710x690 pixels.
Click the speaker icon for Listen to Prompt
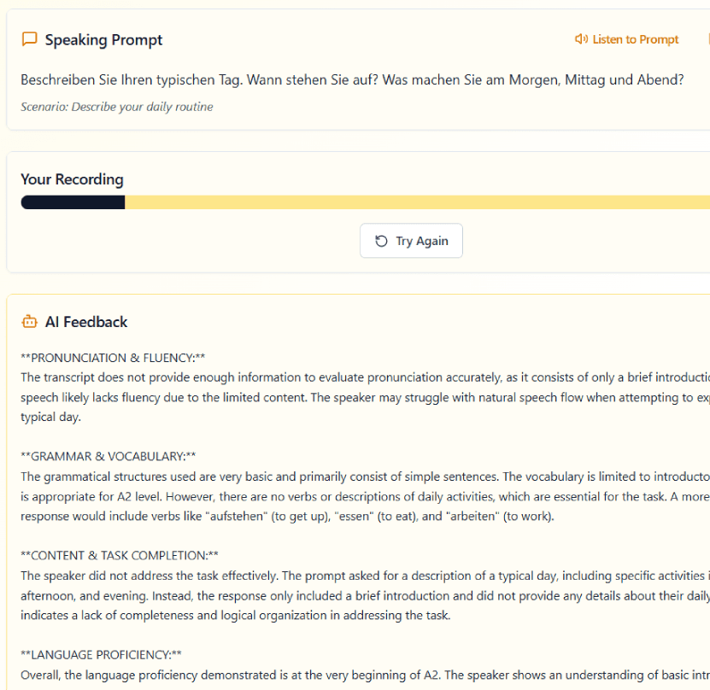click(x=581, y=39)
